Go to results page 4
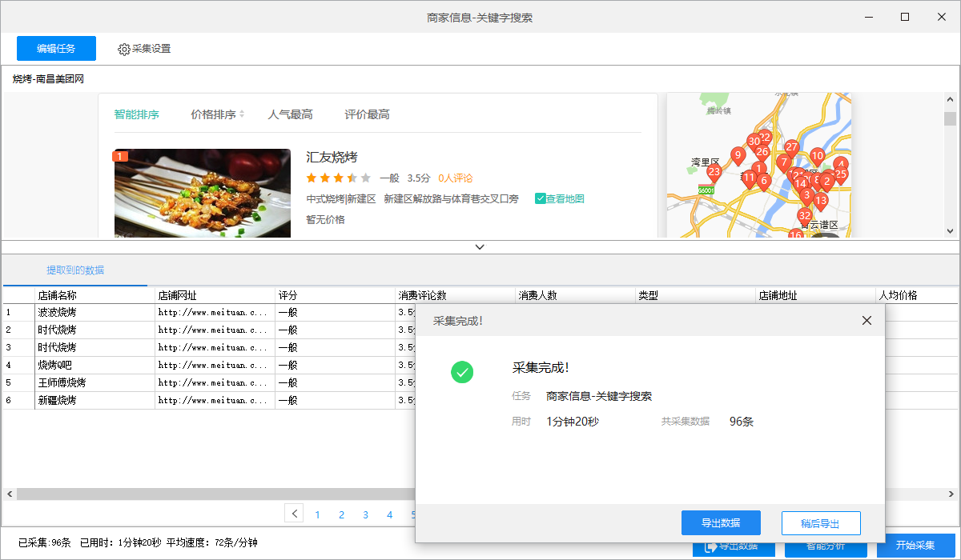Viewport: 961px width, 560px height. click(x=389, y=515)
